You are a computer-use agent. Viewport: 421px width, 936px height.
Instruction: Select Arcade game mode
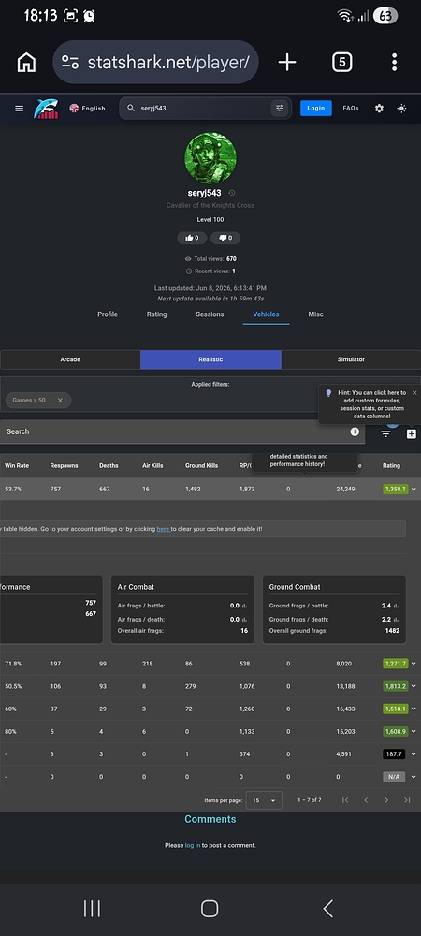[70, 359]
